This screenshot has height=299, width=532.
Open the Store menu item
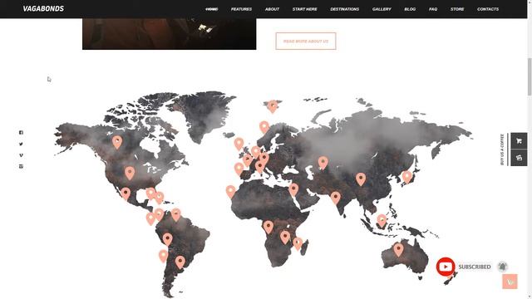pyautogui.click(x=457, y=9)
